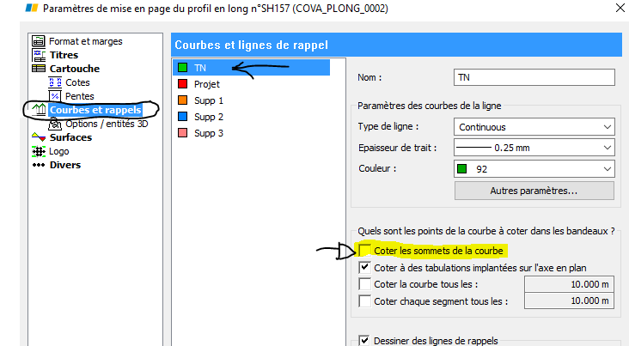Image resolution: width=629 pixels, height=346 pixels.
Task: Select the Projet curve
Action: click(x=207, y=84)
